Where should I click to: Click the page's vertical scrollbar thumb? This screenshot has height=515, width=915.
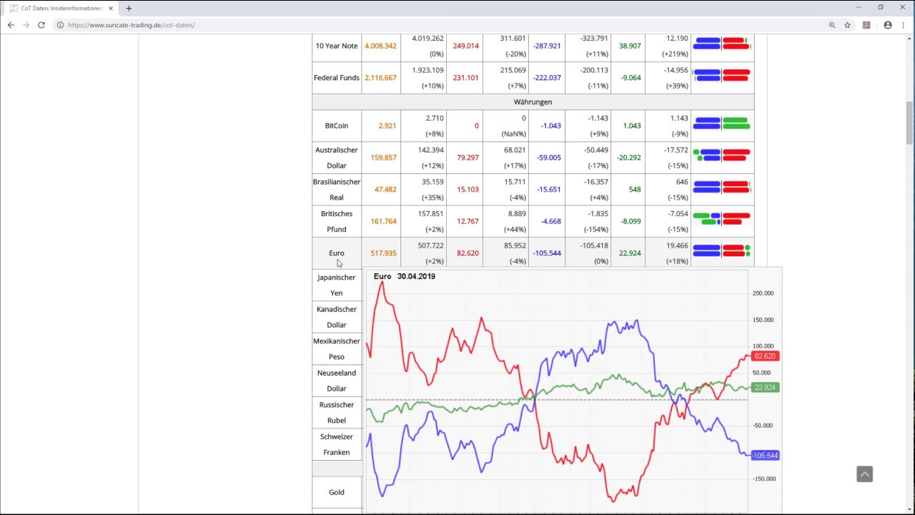(910, 123)
